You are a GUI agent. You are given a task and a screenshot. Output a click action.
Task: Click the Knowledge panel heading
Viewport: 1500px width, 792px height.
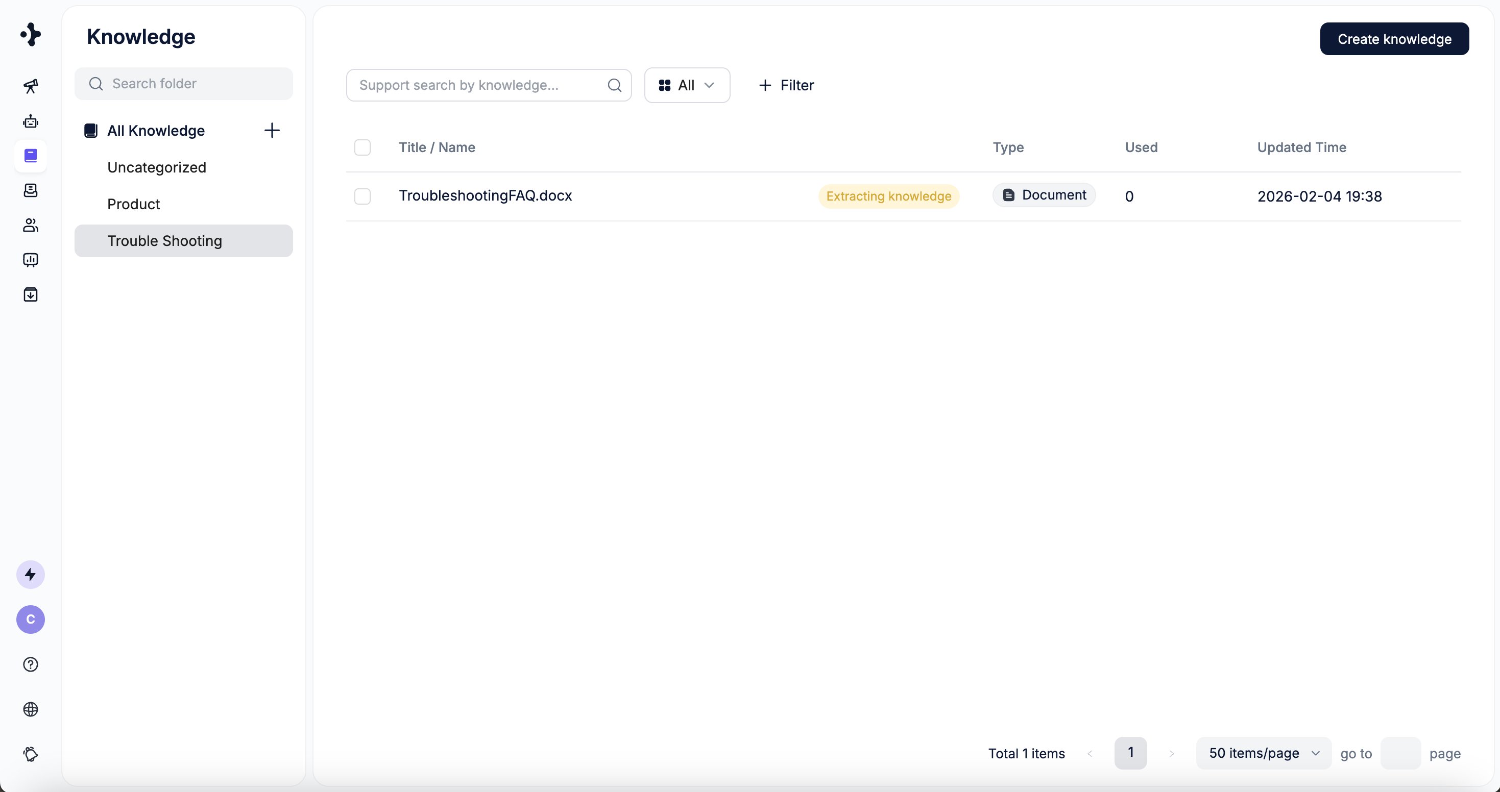click(x=141, y=37)
